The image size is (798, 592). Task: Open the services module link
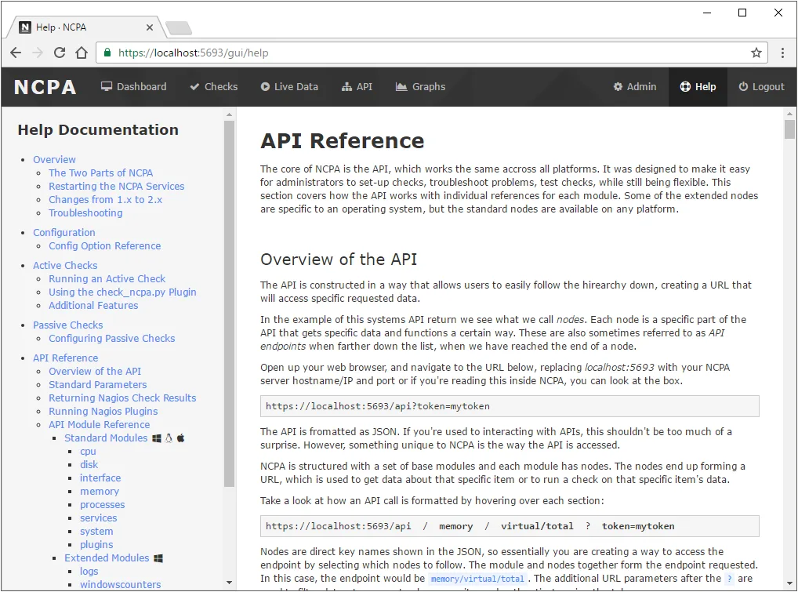(98, 518)
